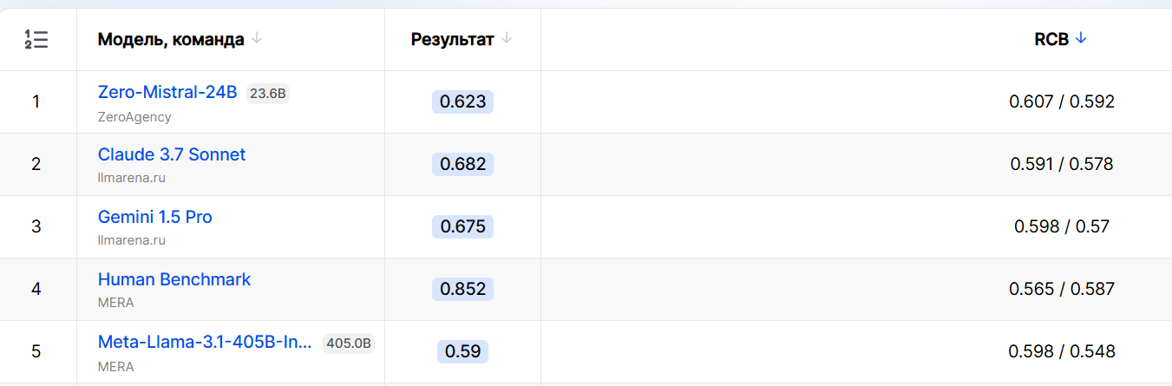Open the Zero-Mistral-24B model link
Viewport: 1172px width, 386px height.
(167, 92)
